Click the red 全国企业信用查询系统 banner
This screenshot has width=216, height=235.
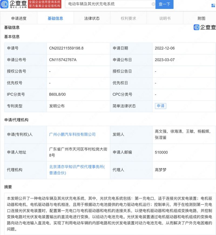[45, 4]
